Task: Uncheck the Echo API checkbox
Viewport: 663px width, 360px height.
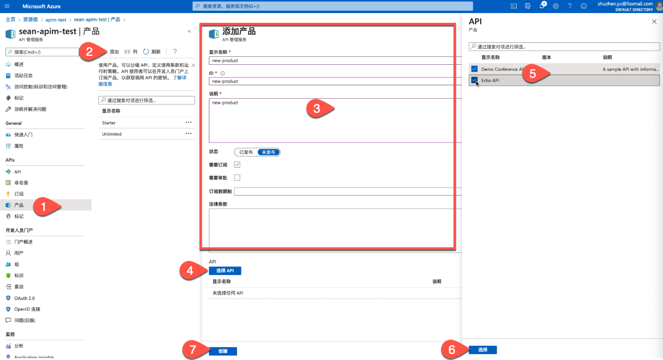Action: pyautogui.click(x=474, y=80)
